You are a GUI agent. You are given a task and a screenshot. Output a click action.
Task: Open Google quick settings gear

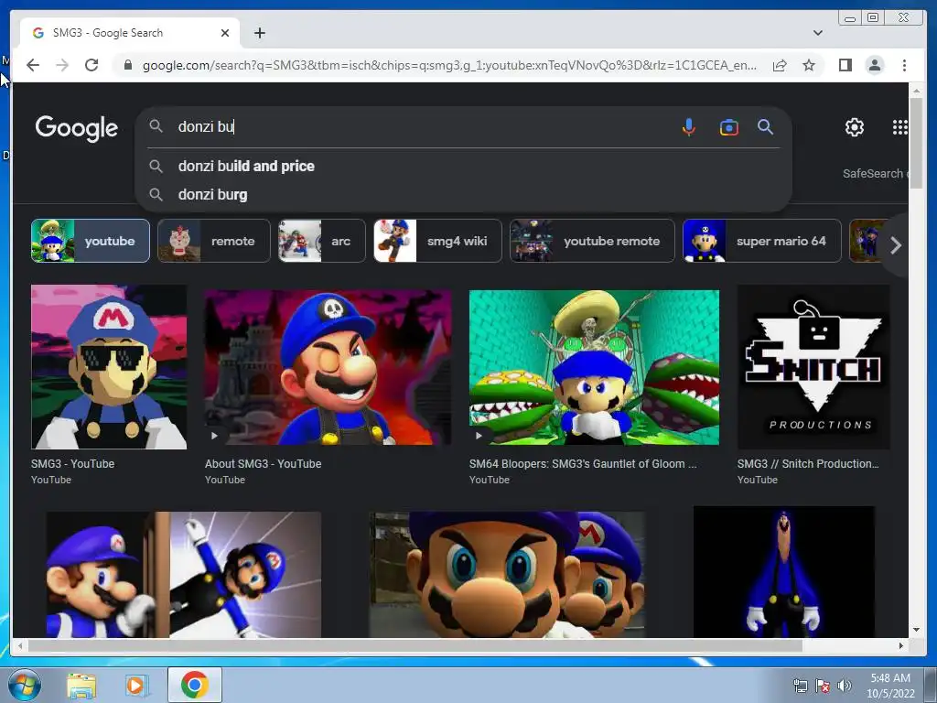tap(854, 126)
